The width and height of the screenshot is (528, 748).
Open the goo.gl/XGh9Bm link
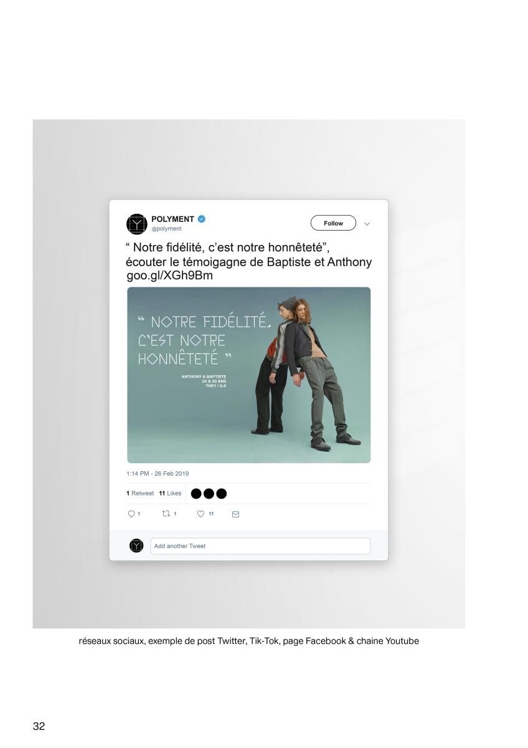(x=169, y=276)
